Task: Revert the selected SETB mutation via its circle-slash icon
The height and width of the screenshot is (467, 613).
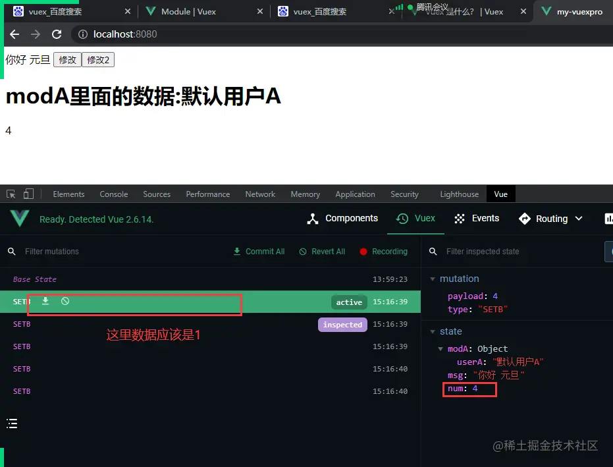Action: tap(64, 301)
